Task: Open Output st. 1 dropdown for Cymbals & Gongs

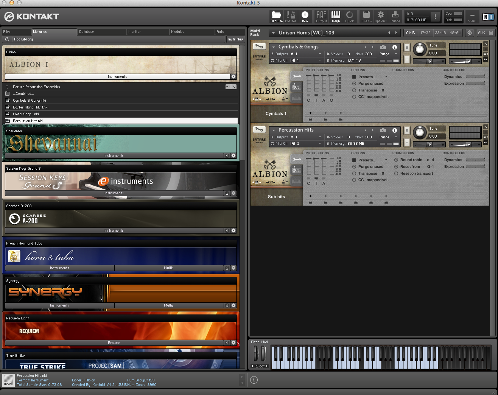Action: (x=320, y=54)
